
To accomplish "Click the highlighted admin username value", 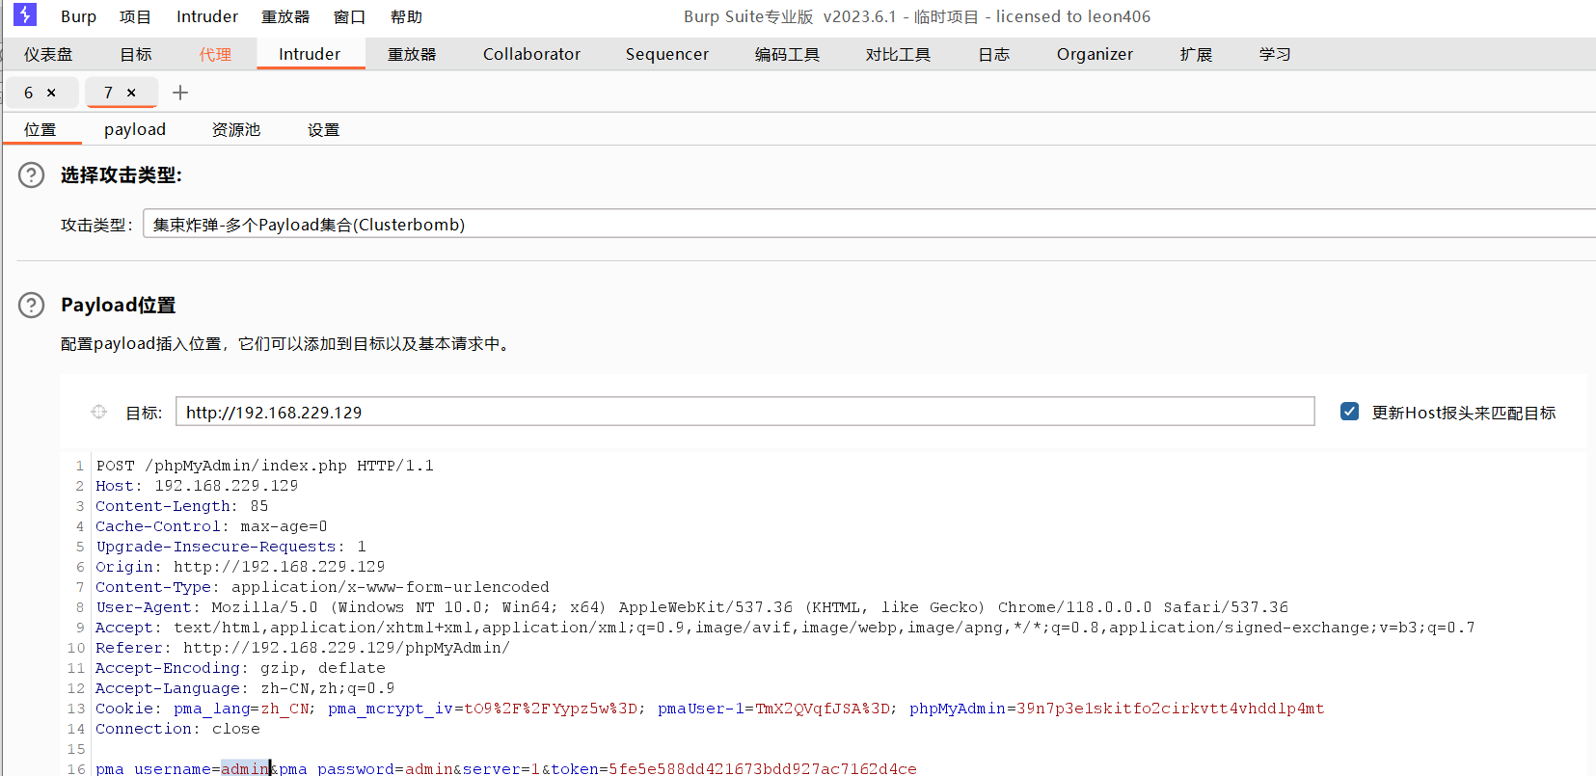I will tap(245, 768).
